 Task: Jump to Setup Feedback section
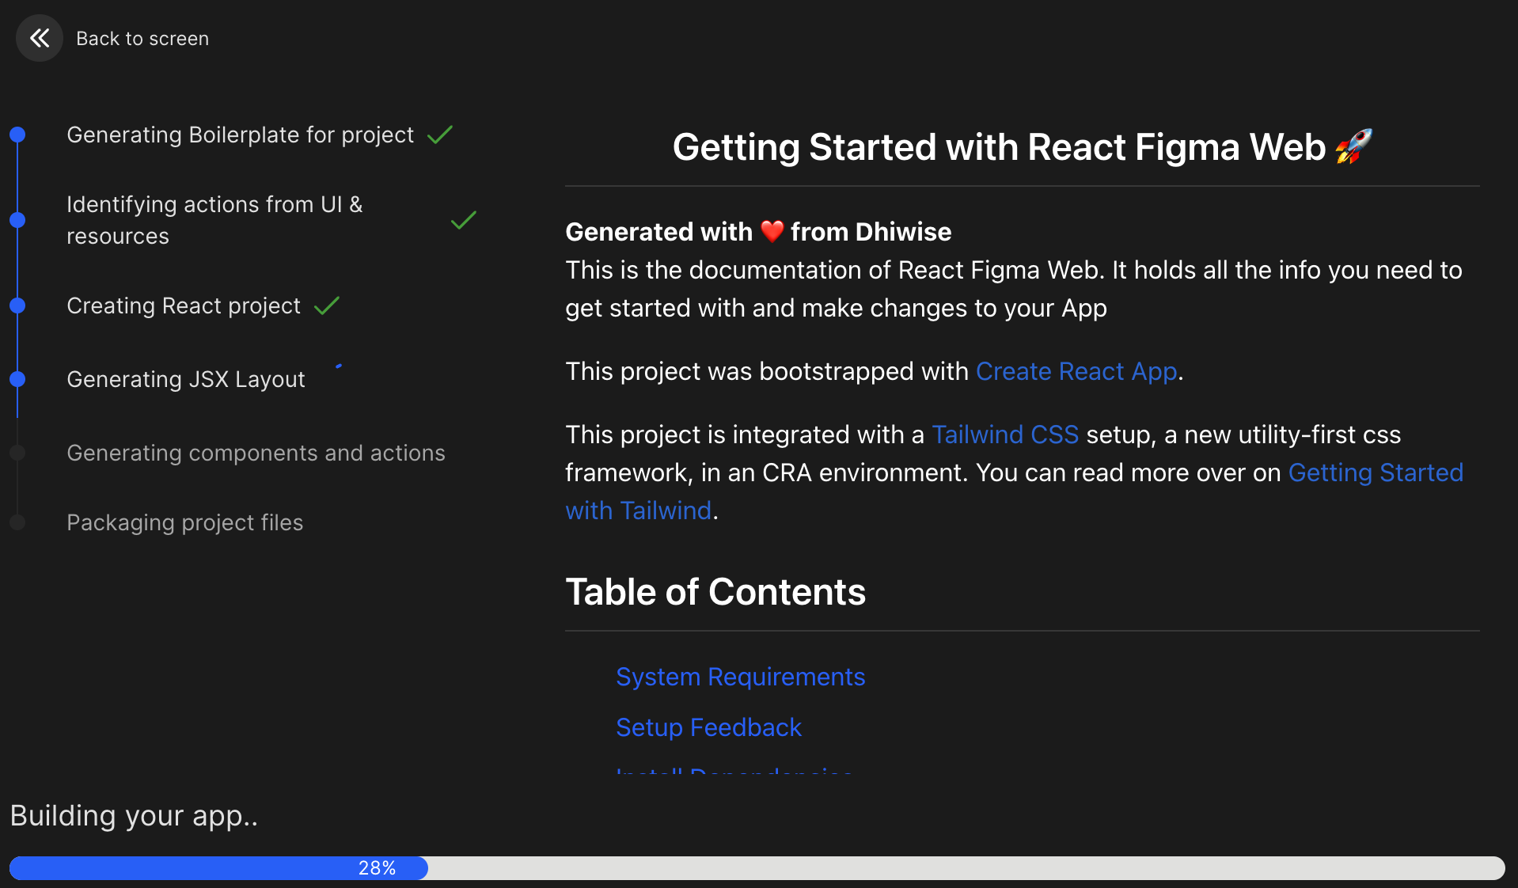pyautogui.click(x=708, y=727)
